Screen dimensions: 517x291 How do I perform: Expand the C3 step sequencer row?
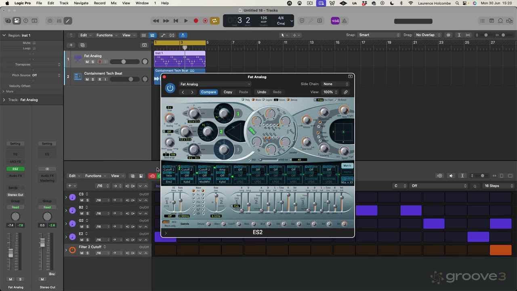[66, 197]
